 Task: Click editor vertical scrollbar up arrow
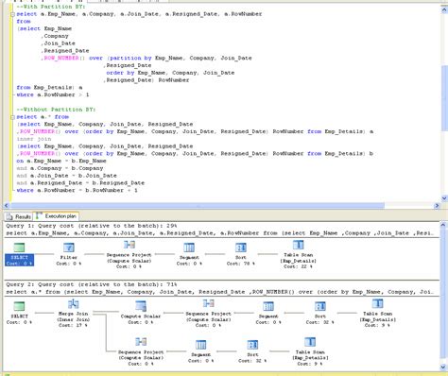[x=444, y=9]
